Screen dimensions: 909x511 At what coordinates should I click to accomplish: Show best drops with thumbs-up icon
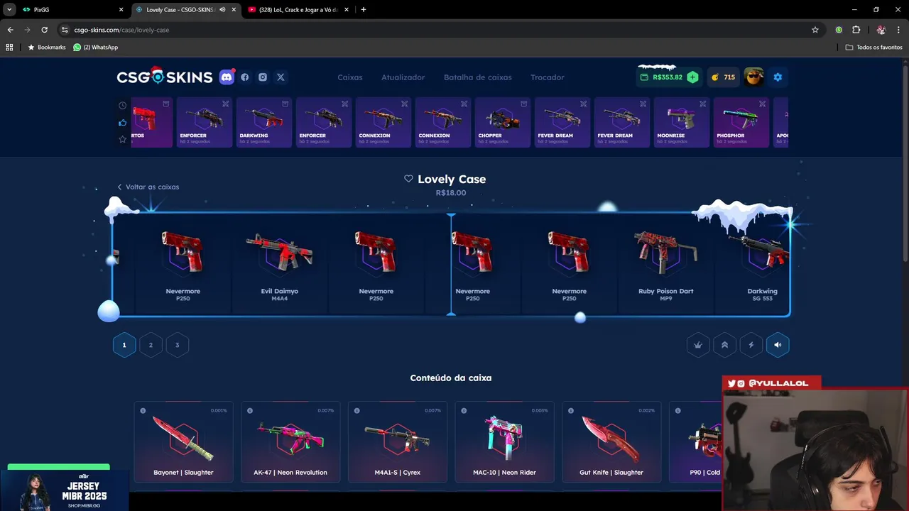tap(122, 122)
